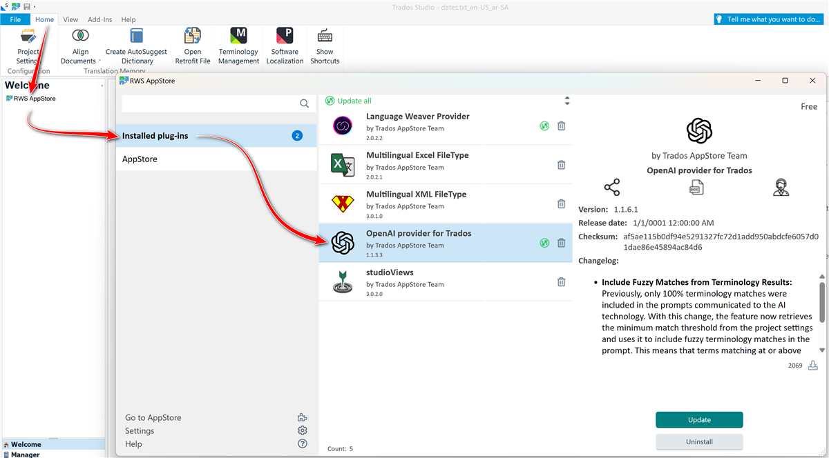This screenshot has width=829, height=458.
Task: Collapse the Welcome navigation pane
Action: (x=102, y=86)
